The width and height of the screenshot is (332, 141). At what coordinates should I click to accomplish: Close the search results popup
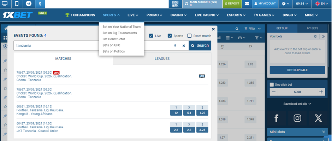(x=213, y=29)
